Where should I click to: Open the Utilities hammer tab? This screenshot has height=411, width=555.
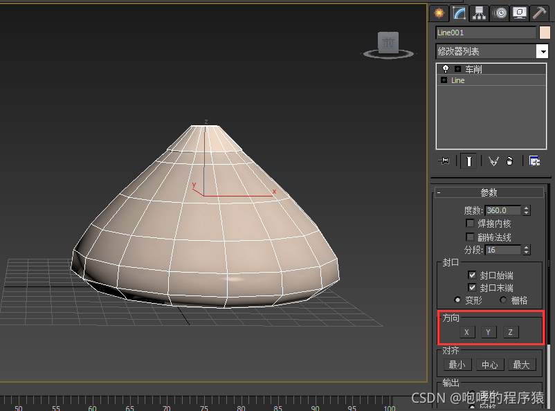tap(539, 13)
